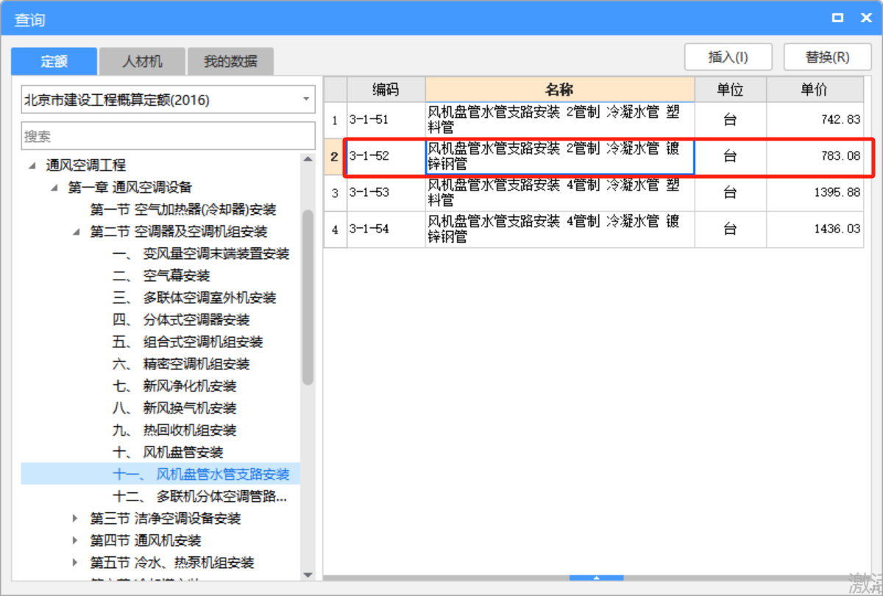The width and height of the screenshot is (883, 596).
Task: Click the tree vertical scrollbar thumb
Action: 308,297
